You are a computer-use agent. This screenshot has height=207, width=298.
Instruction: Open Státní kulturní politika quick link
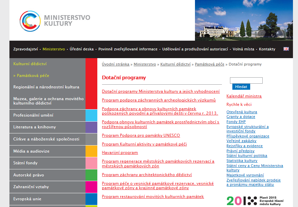point(247,156)
